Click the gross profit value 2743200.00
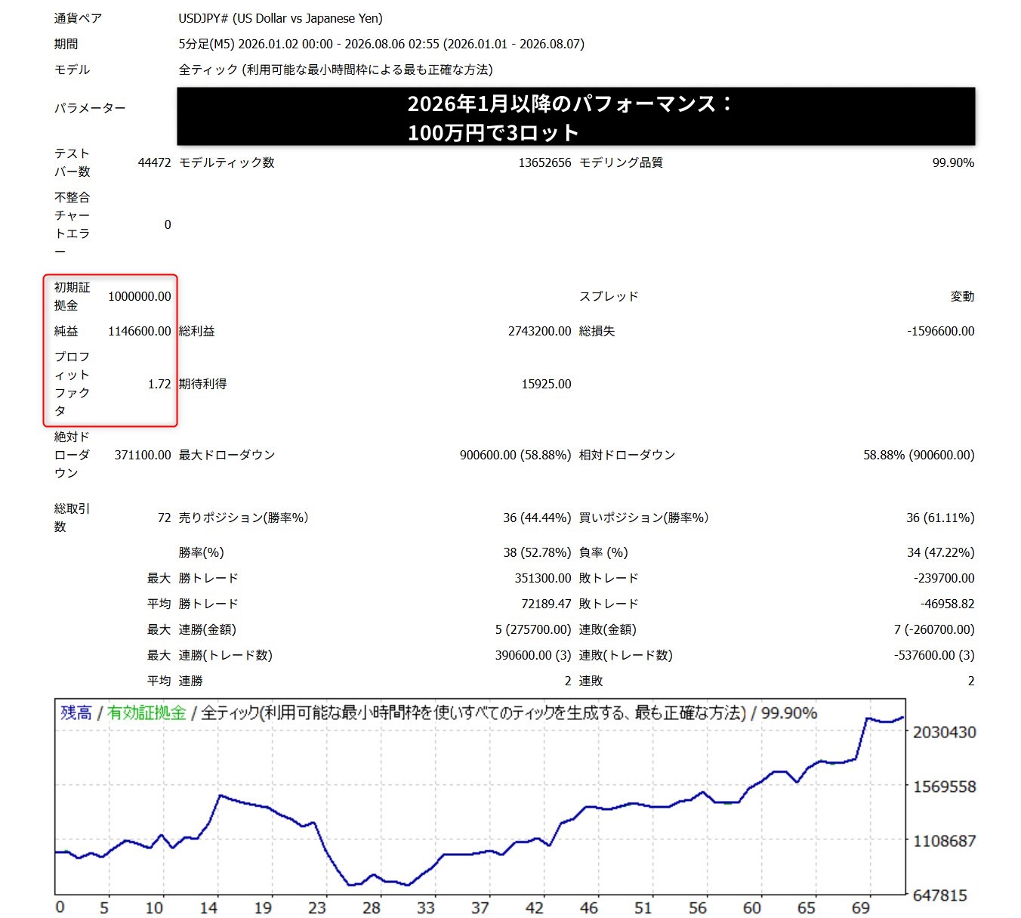The height and width of the screenshot is (918, 1021). tap(539, 331)
